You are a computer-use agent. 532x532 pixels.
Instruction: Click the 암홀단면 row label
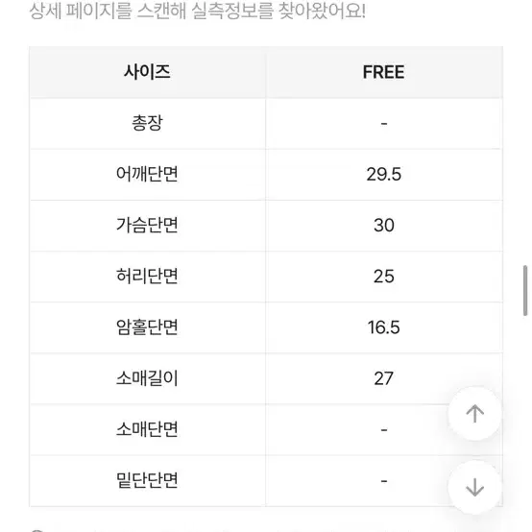click(147, 327)
